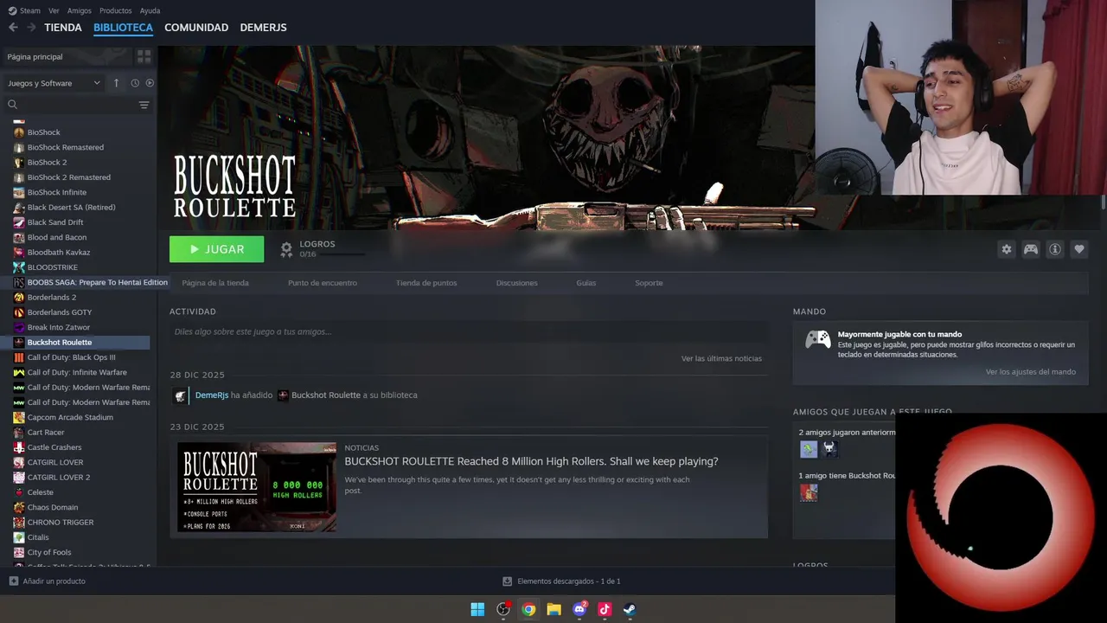
Task: Switch to the BIBLIOTECA tab
Action: tap(123, 28)
